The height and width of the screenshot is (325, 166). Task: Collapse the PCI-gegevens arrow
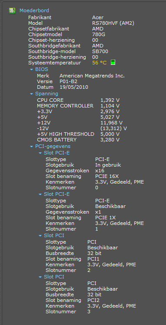(31, 147)
